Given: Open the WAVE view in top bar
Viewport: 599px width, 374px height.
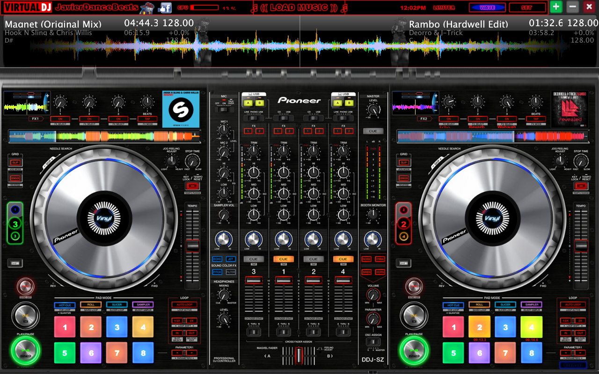Looking at the screenshot, I should coord(488,7).
